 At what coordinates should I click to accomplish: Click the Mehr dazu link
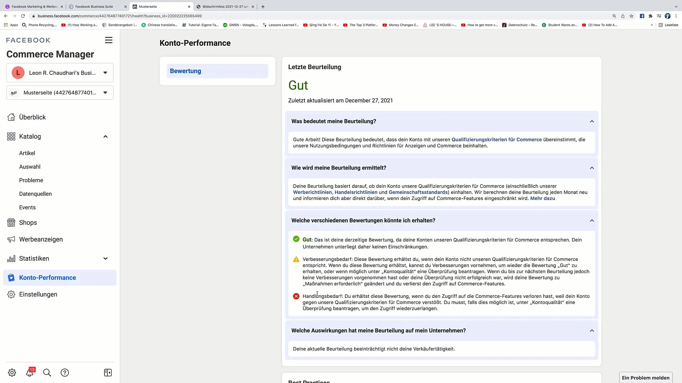pyautogui.click(x=542, y=198)
